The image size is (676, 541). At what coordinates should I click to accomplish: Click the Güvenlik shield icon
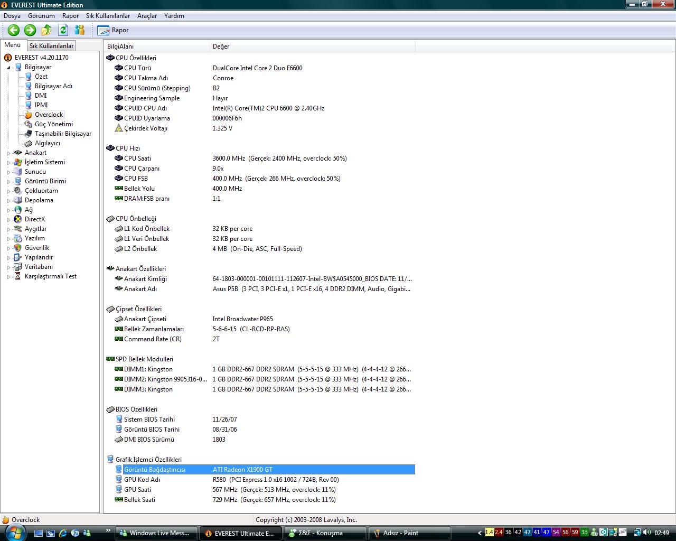18,248
